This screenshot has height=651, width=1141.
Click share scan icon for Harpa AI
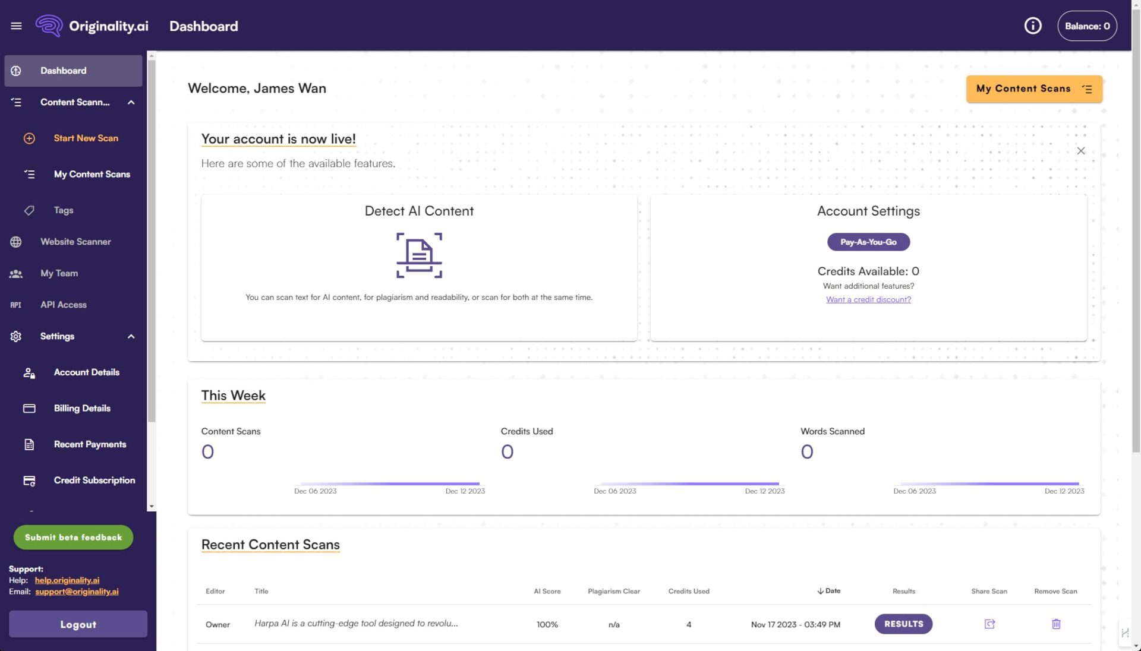pyautogui.click(x=989, y=624)
